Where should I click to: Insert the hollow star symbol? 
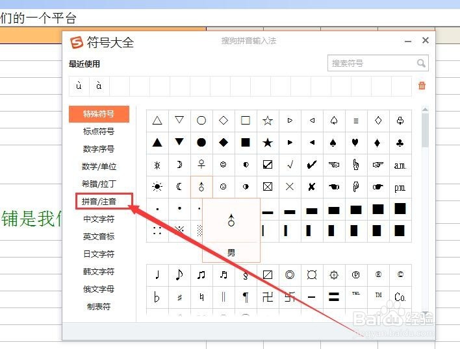(x=268, y=121)
